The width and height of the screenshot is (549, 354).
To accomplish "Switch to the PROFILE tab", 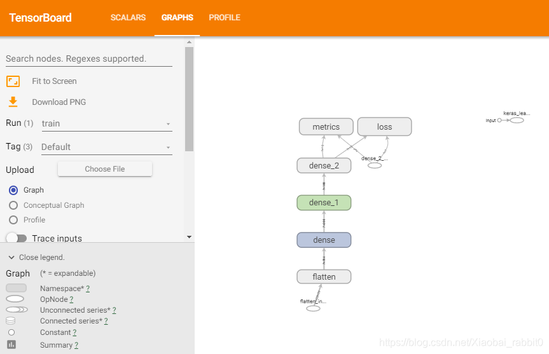I will pyautogui.click(x=225, y=18).
